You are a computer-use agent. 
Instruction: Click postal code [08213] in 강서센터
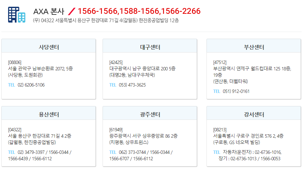220,130
